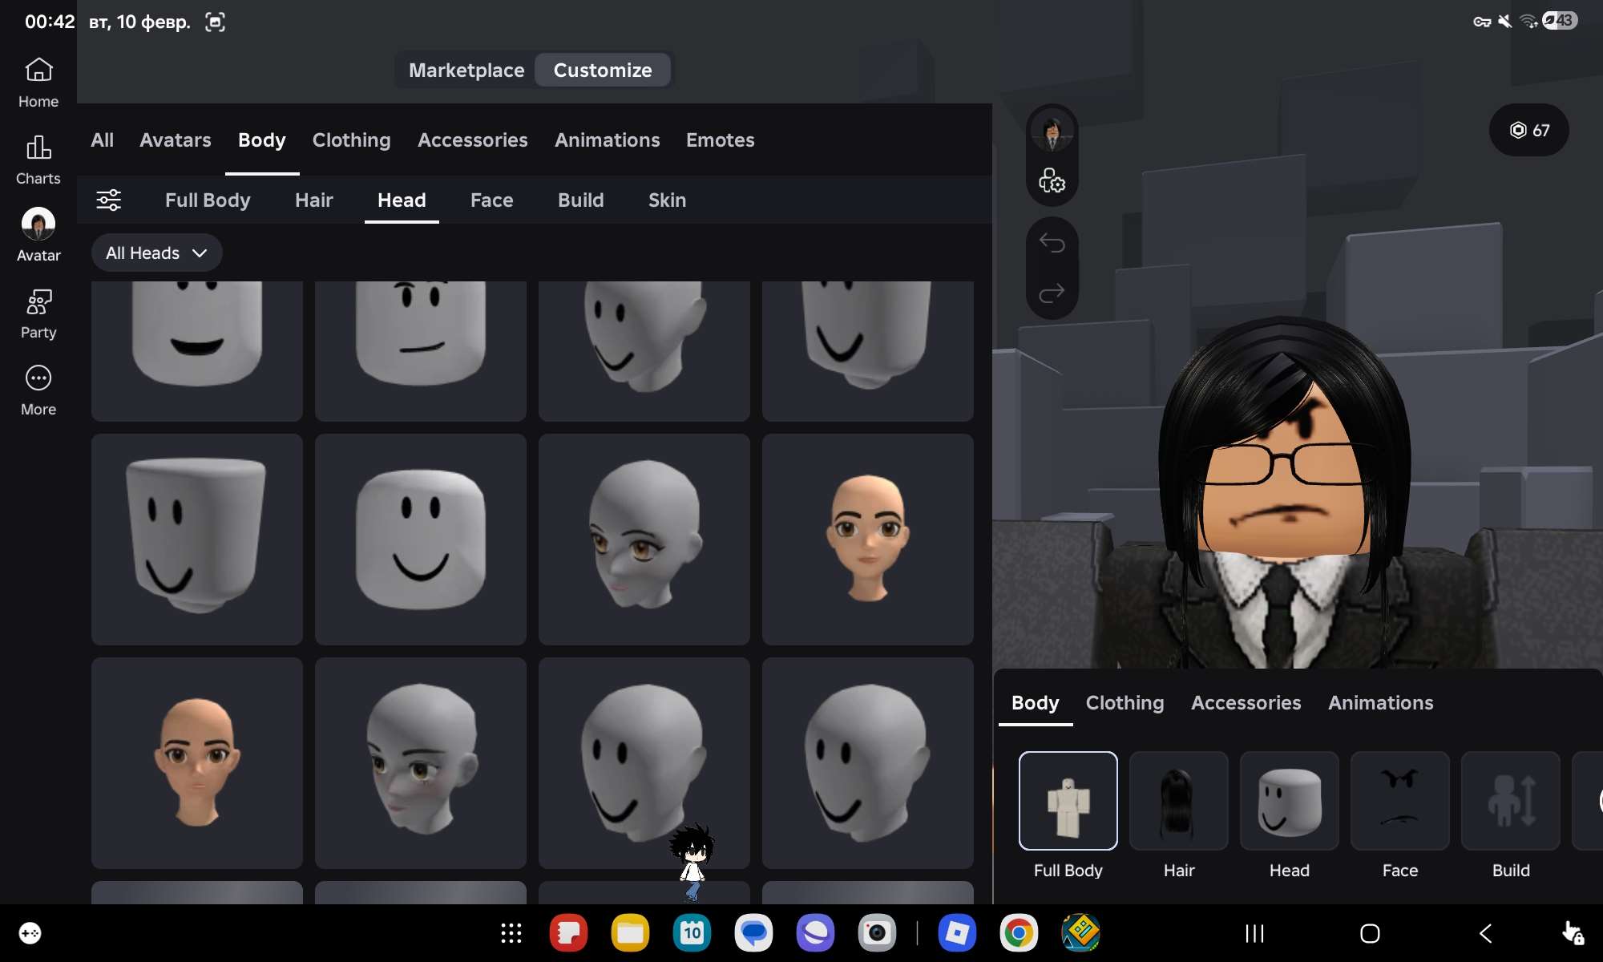
Task: Open the Face icon in the bottom panel
Action: pos(1399,801)
